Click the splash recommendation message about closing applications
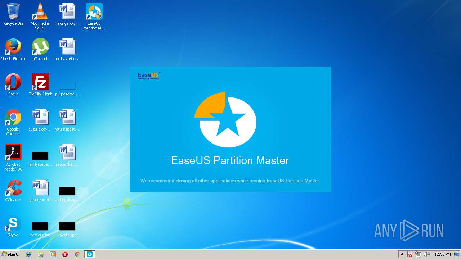Viewport: 461px width, 259px height. point(230,181)
